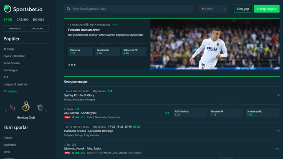The image size is (283, 159).
Task: Expand +24 markets for AGF Aarhus match
Action: tap(167, 113)
